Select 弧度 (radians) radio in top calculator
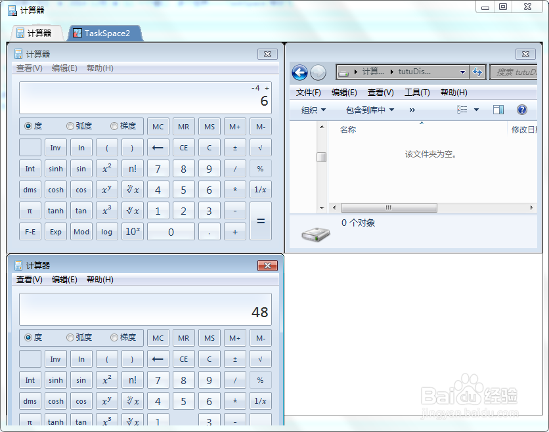The width and height of the screenshot is (549, 432). (x=70, y=126)
